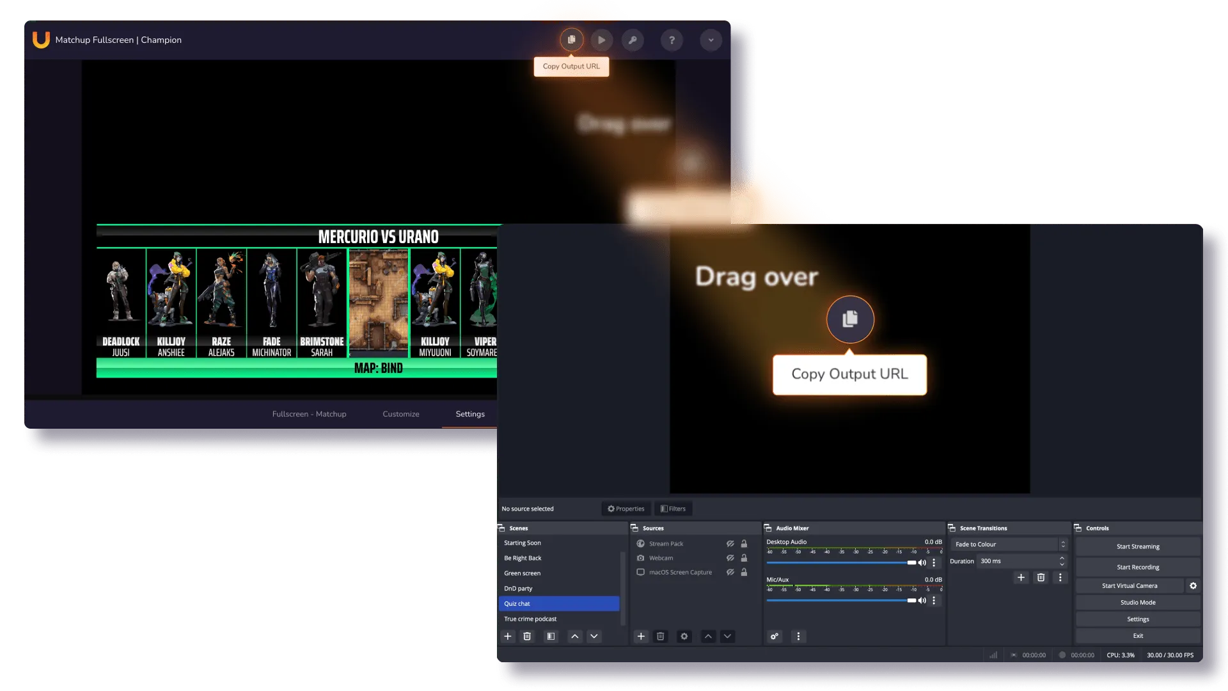Delete the selected scene with the trash icon
This screenshot has height=691, width=1228.
click(527, 636)
